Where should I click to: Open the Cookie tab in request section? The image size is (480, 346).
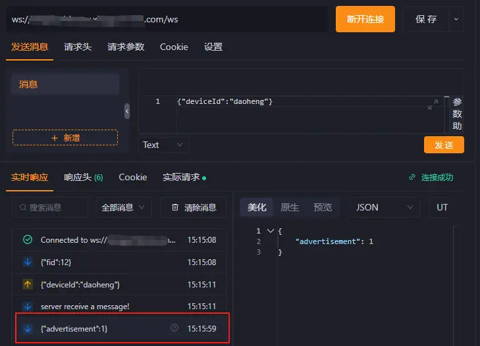click(x=174, y=47)
